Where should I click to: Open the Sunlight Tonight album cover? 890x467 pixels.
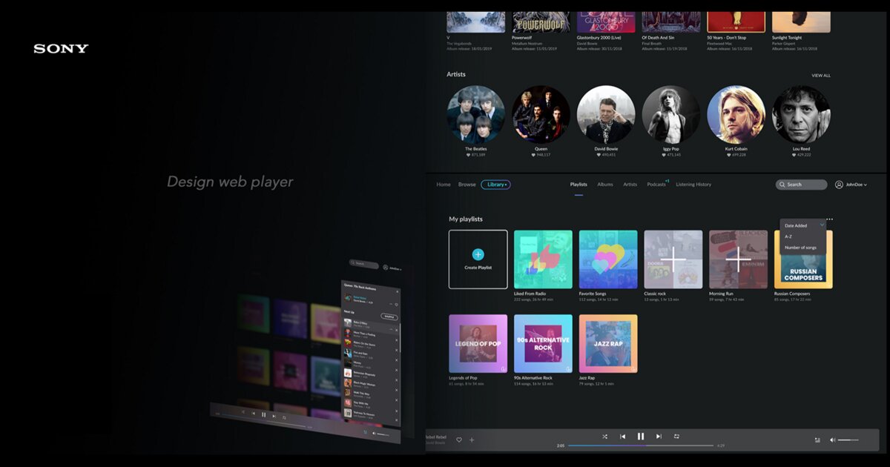(x=802, y=21)
